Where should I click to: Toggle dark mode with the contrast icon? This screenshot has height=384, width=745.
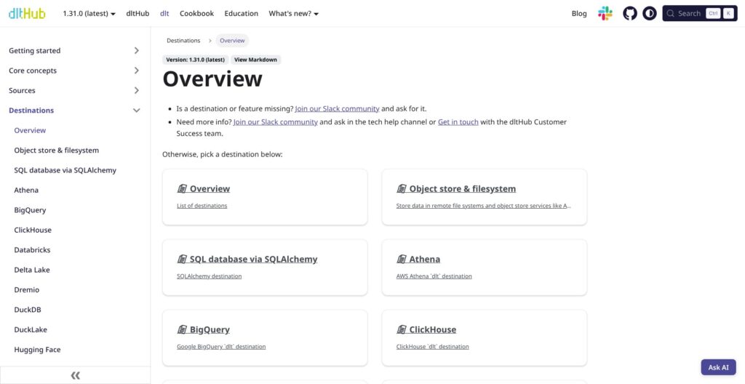[x=650, y=13]
